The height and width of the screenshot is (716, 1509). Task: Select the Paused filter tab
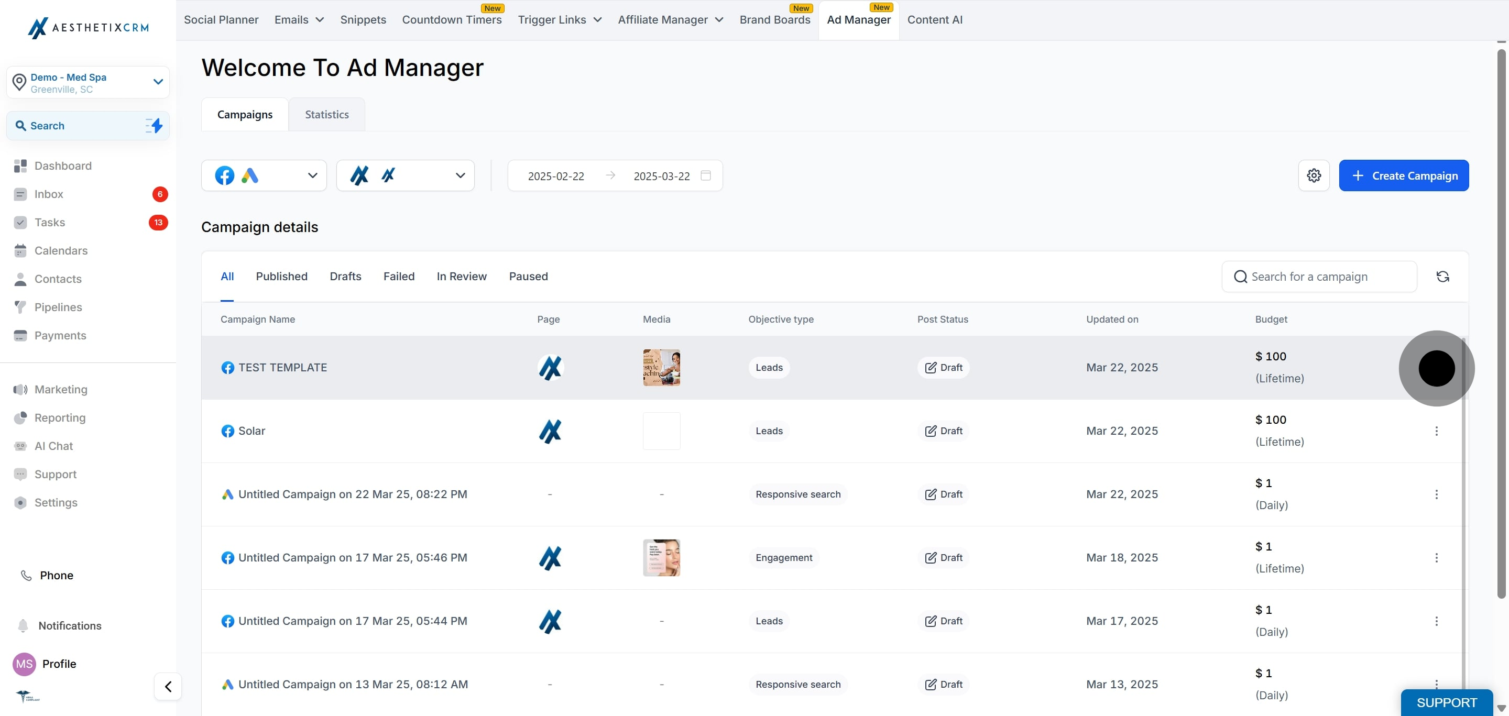tap(528, 277)
